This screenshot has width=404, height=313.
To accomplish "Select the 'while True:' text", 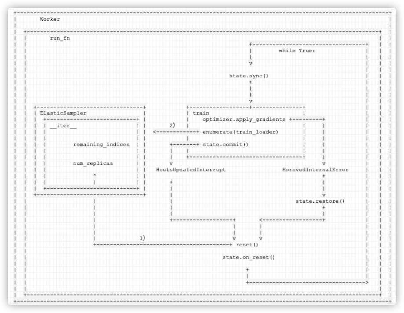I will coord(297,51).
